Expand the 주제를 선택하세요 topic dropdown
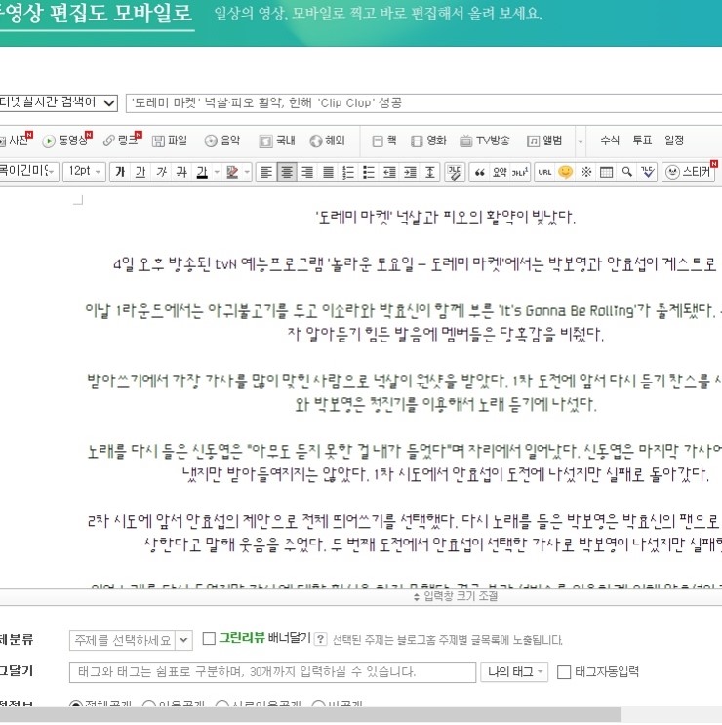 click(131, 640)
